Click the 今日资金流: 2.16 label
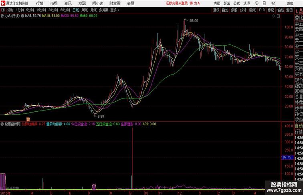The height and width of the screenshot is (195, 303). (83, 124)
